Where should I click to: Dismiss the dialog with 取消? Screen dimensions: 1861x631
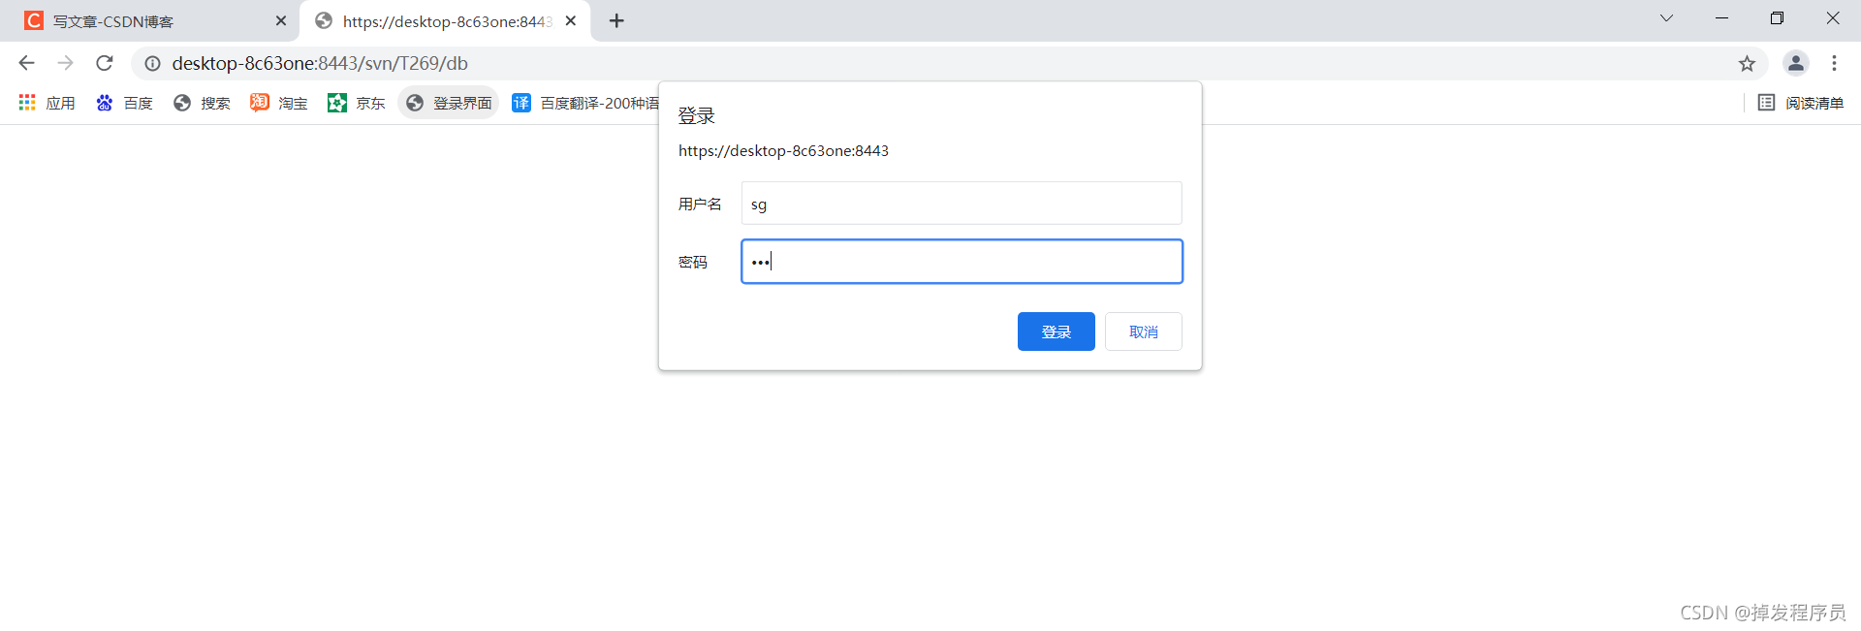tap(1143, 331)
